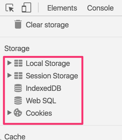The width and height of the screenshot is (122, 140).
Task: Activate the inspect element picker icon
Action: click(x=10, y=8)
